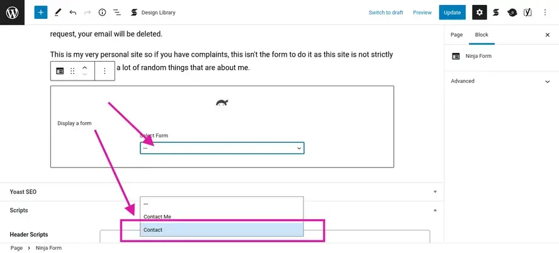Expand the Advanced panel
This screenshot has height=253, width=559.
500,81
